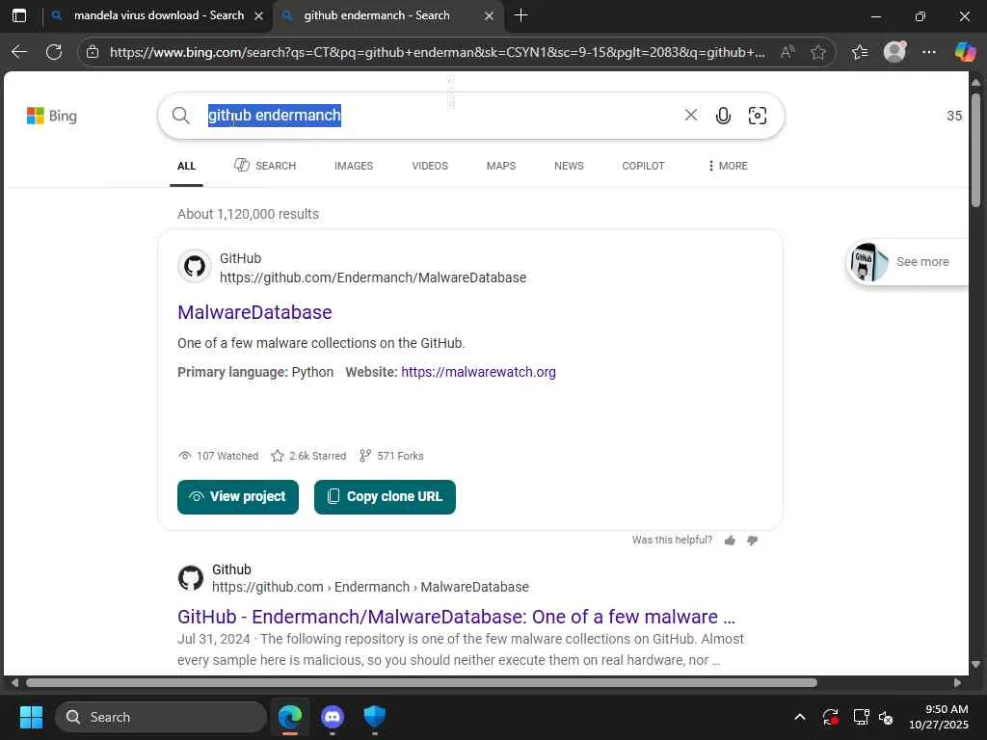Open Discord from the taskbar
The width and height of the screenshot is (987, 740).
pyautogui.click(x=333, y=717)
